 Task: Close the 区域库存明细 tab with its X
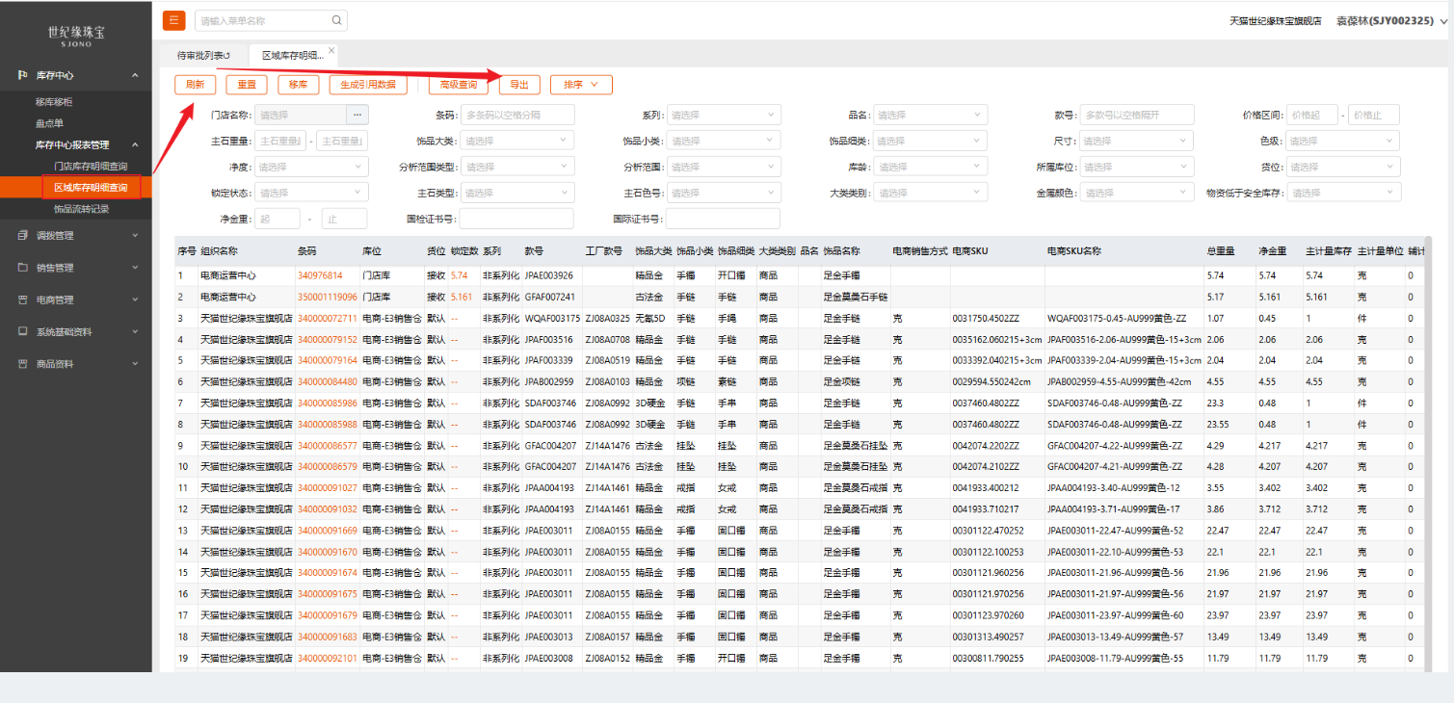(331, 50)
